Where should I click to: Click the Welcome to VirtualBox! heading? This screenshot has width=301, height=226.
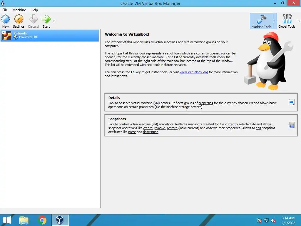pyautogui.click(x=127, y=34)
